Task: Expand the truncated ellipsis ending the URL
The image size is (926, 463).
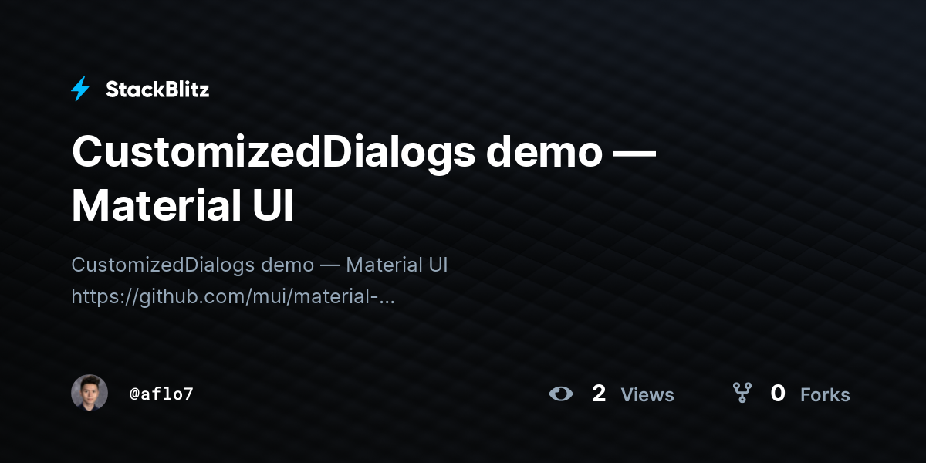Action: (387, 297)
